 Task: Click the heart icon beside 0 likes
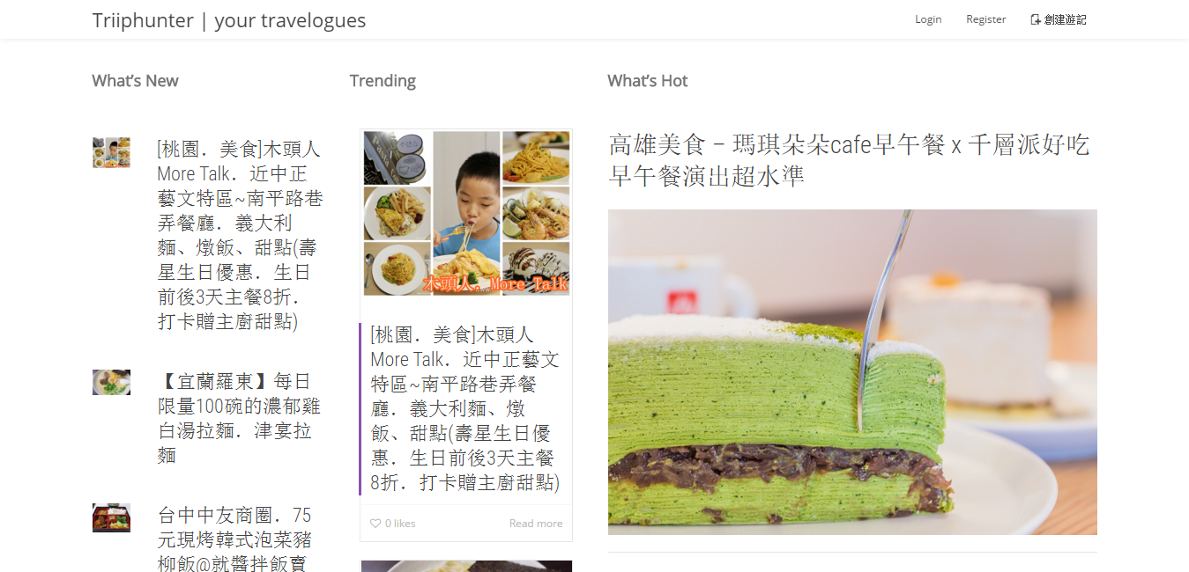coord(375,524)
